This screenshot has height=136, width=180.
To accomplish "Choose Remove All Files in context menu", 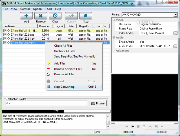I will [x=74, y=74].
